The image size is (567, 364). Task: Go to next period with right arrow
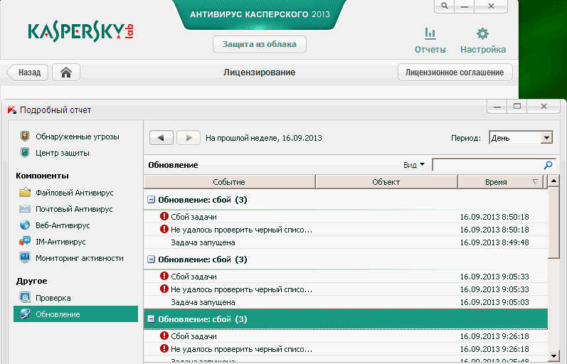coord(189,138)
